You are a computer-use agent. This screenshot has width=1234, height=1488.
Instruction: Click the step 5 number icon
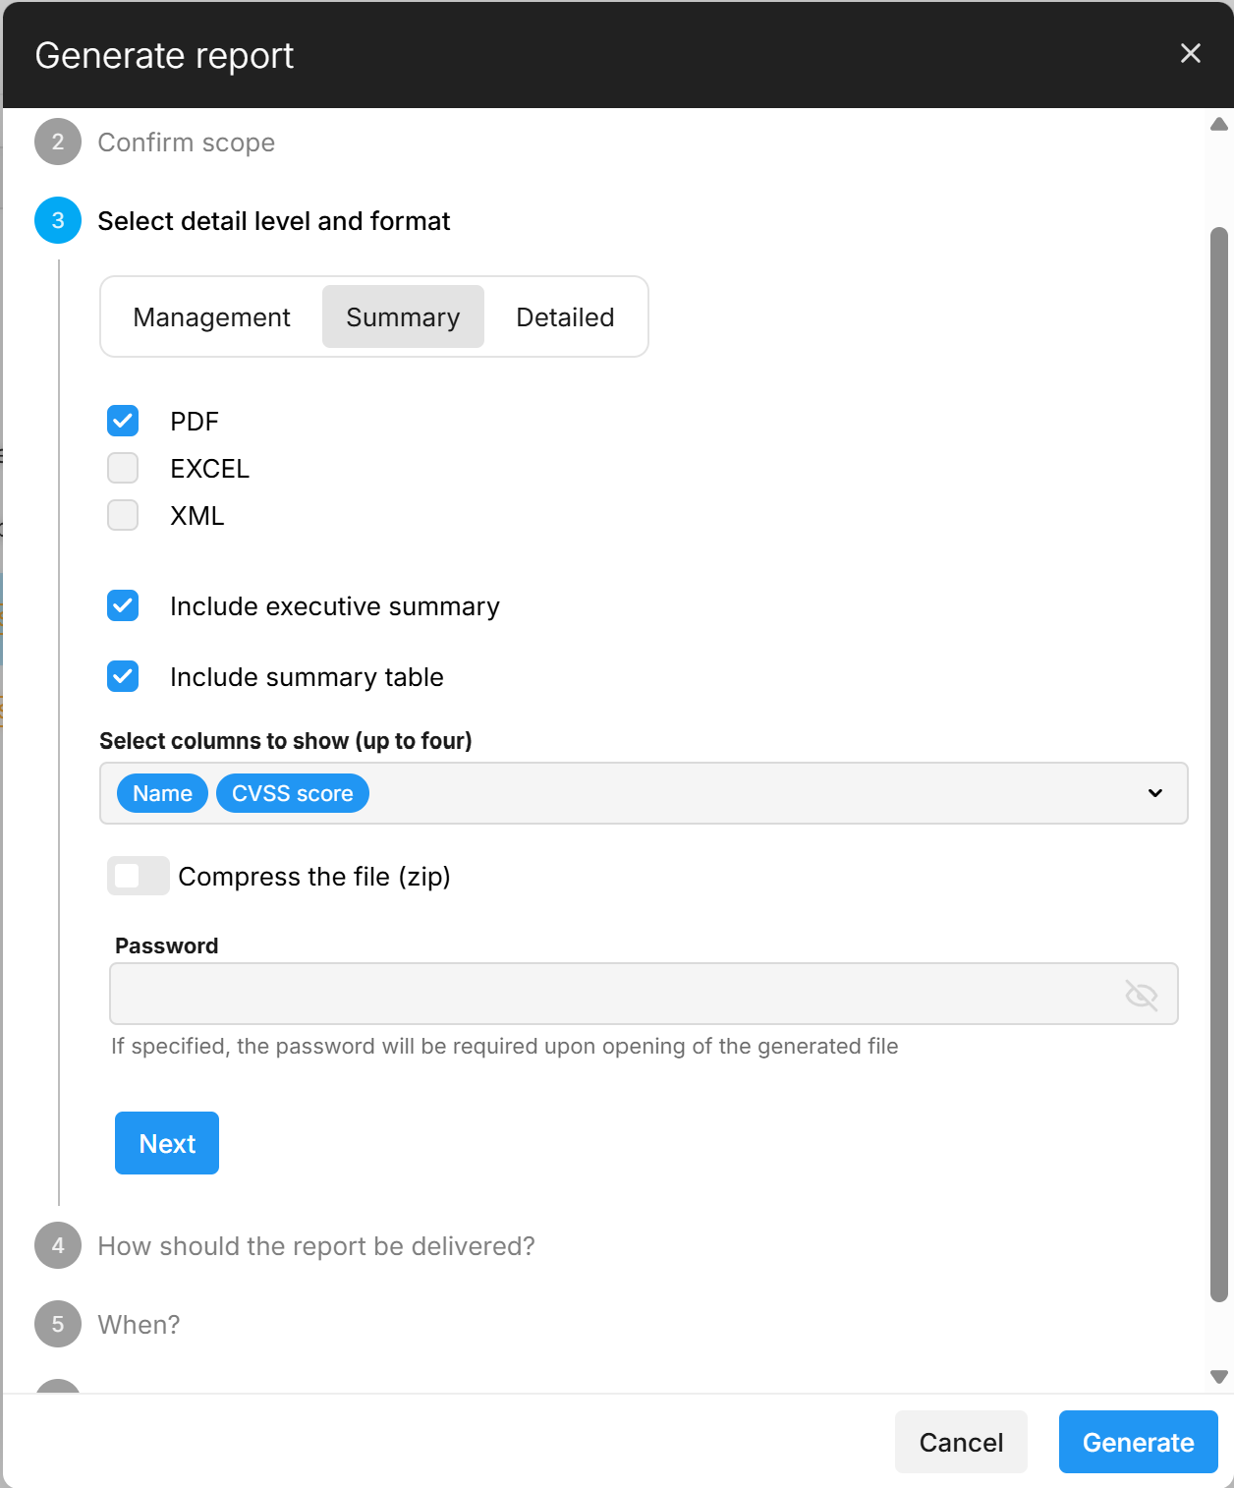pos(58,1325)
